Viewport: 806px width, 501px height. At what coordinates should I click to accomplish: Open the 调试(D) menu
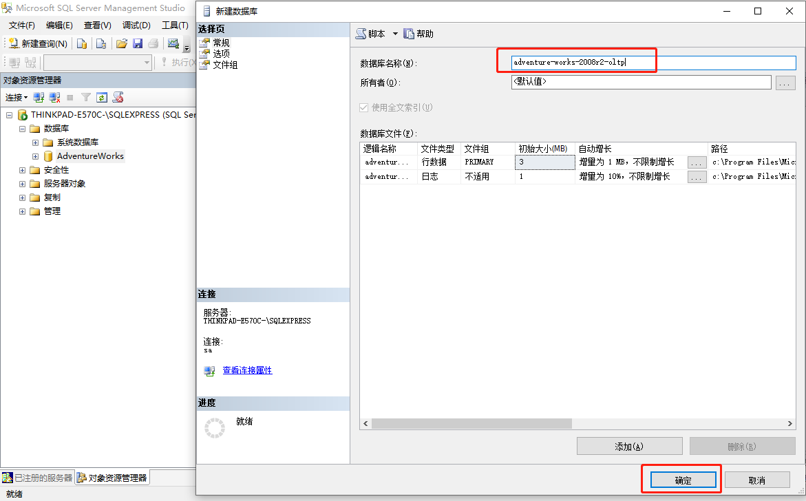[x=136, y=25]
